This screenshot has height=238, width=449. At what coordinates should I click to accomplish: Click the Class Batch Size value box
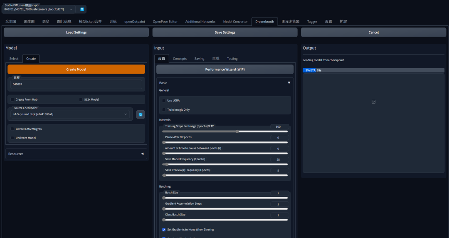pos(279,216)
